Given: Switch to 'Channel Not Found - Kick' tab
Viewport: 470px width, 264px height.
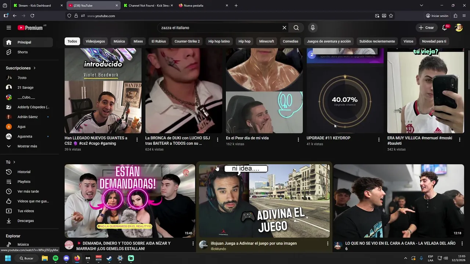Looking at the screenshot, I should 149,5.
